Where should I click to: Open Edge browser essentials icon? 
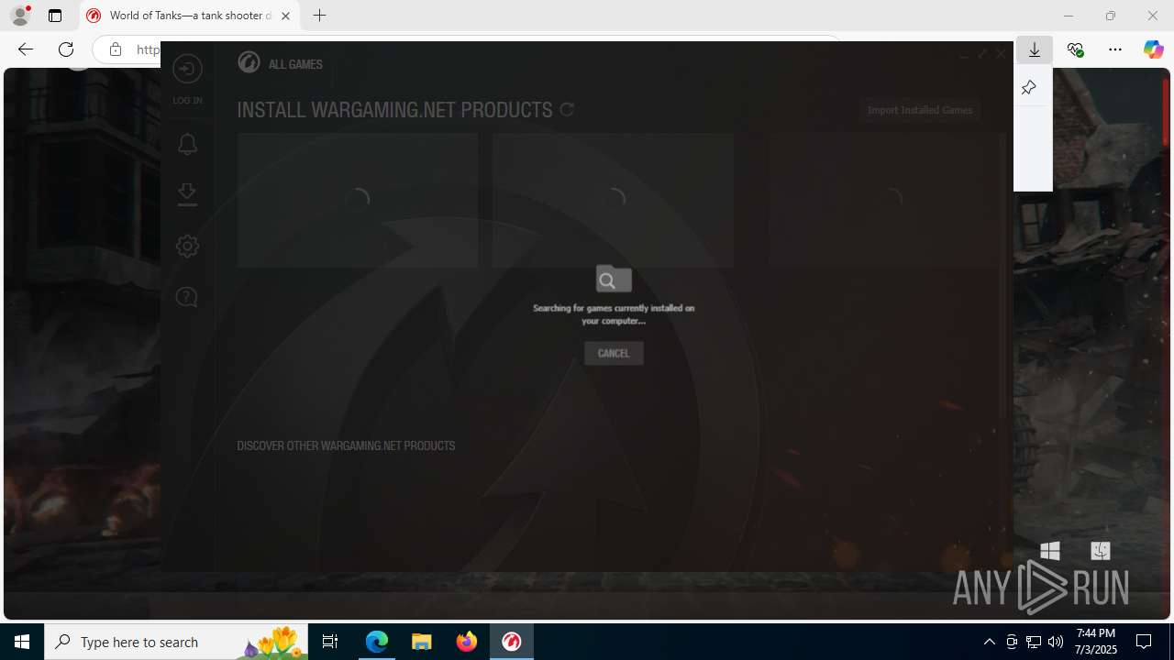click(x=1075, y=49)
